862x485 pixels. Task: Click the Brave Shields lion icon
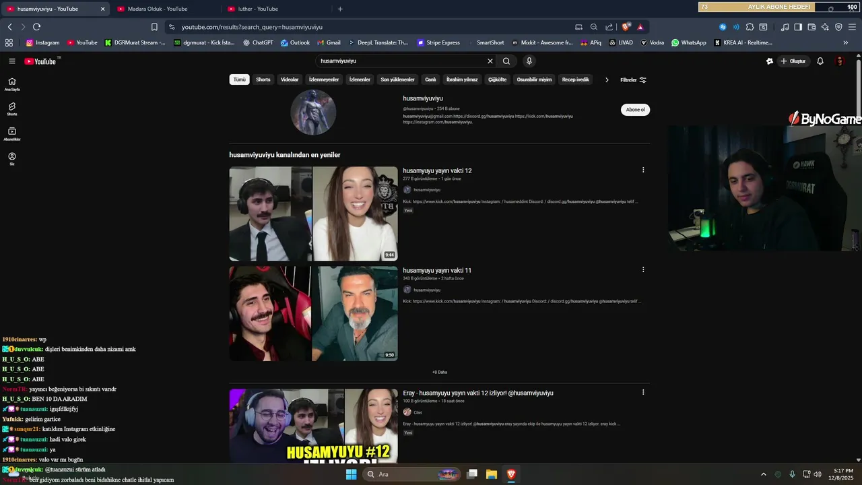(626, 27)
